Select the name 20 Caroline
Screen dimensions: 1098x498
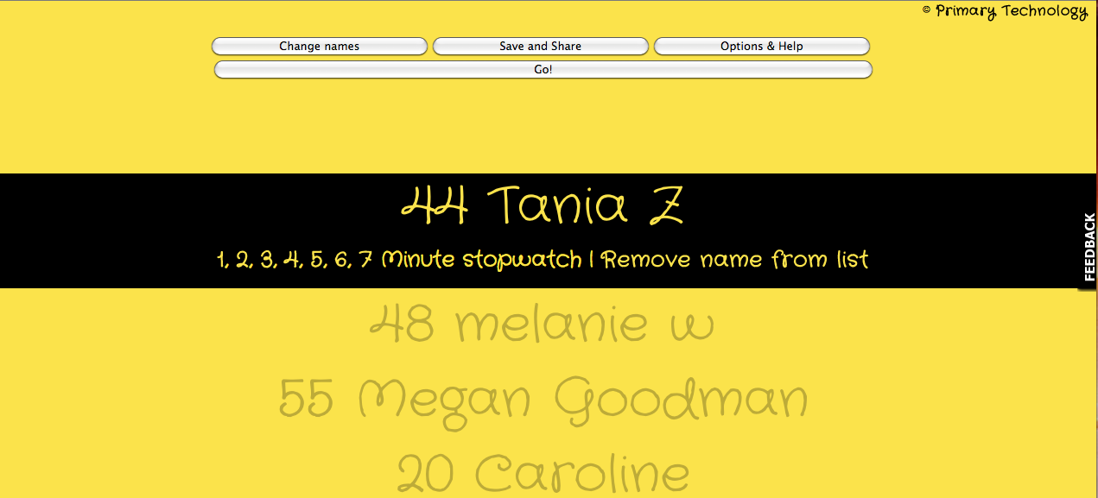point(543,473)
